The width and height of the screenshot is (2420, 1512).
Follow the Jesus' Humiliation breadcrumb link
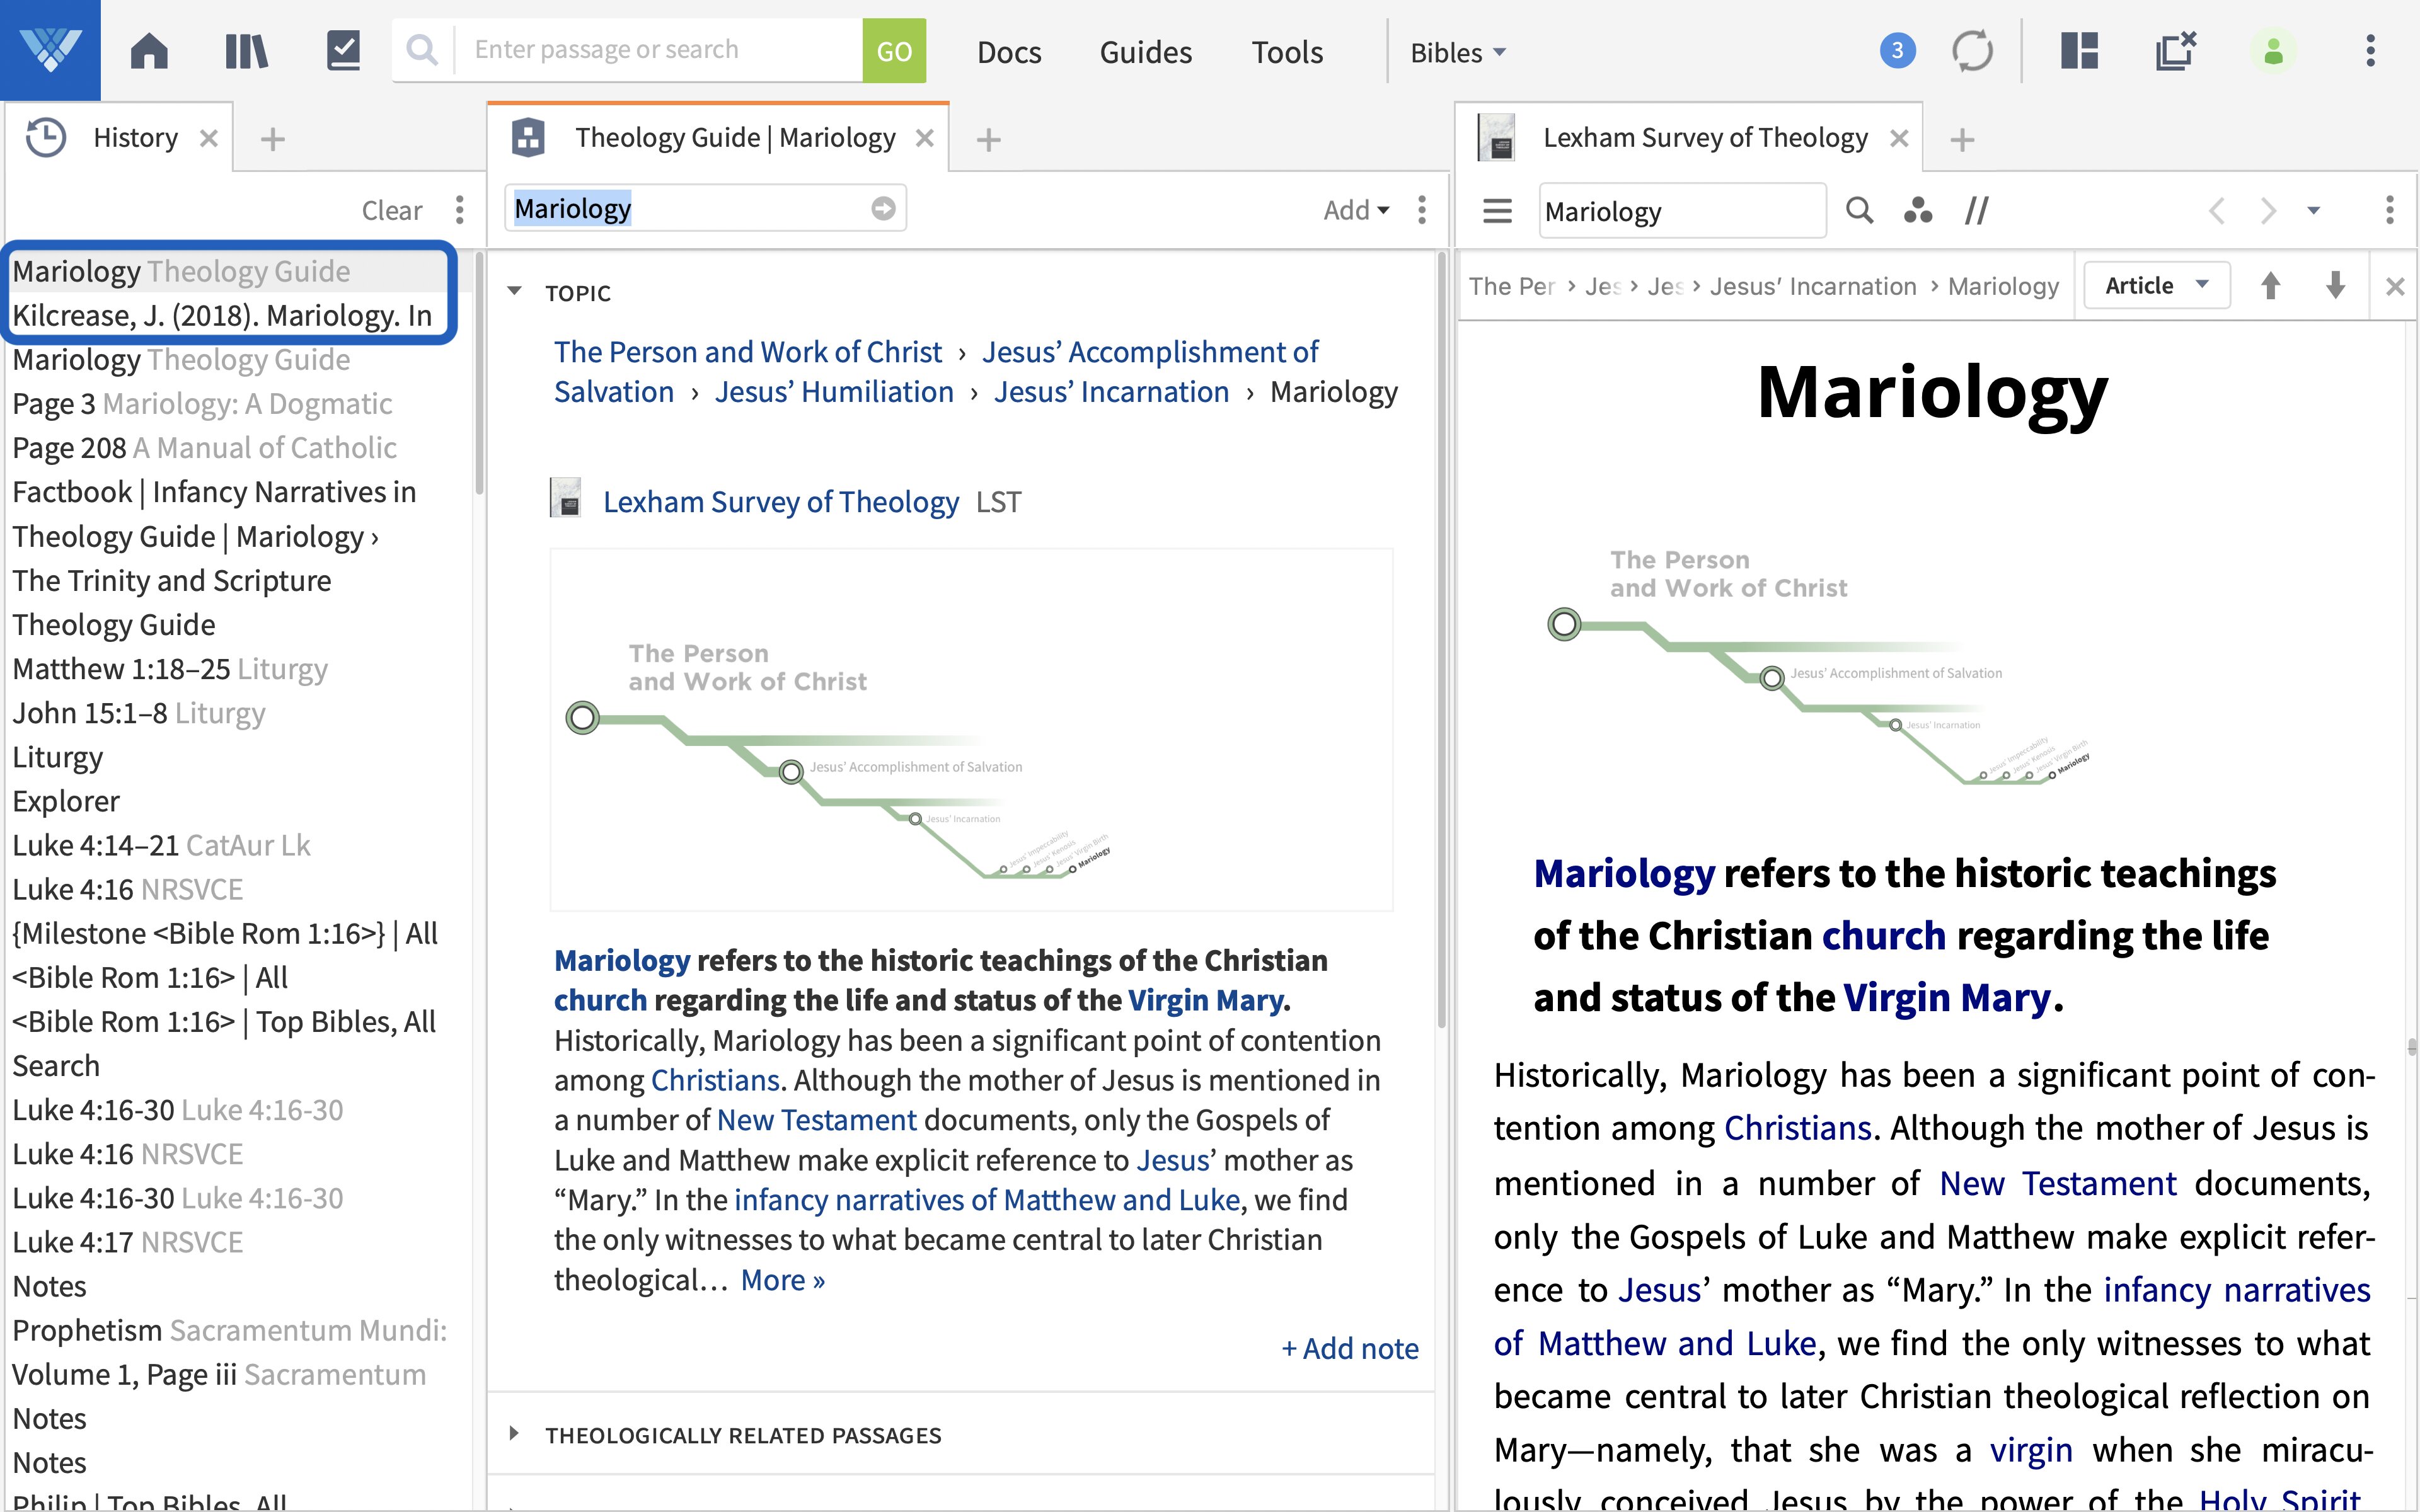coord(834,392)
